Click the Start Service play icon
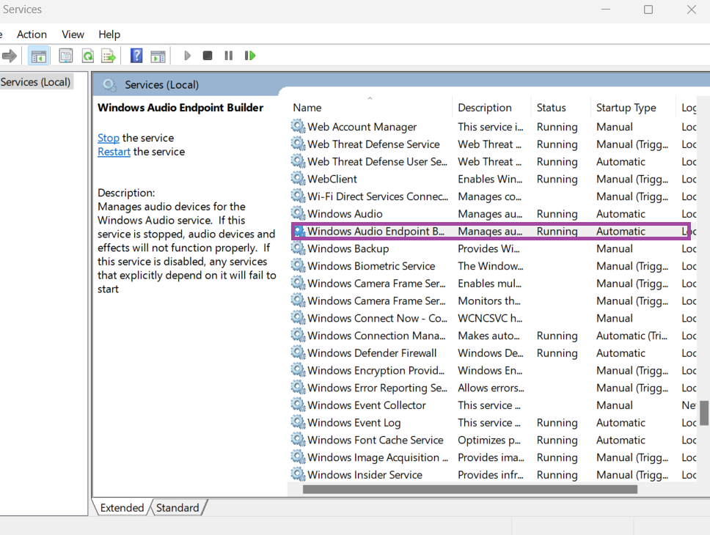This screenshot has height=535, width=710. [187, 56]
